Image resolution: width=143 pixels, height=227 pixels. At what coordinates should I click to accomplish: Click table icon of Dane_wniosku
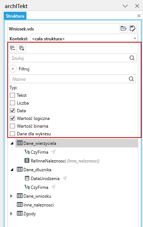20,196
